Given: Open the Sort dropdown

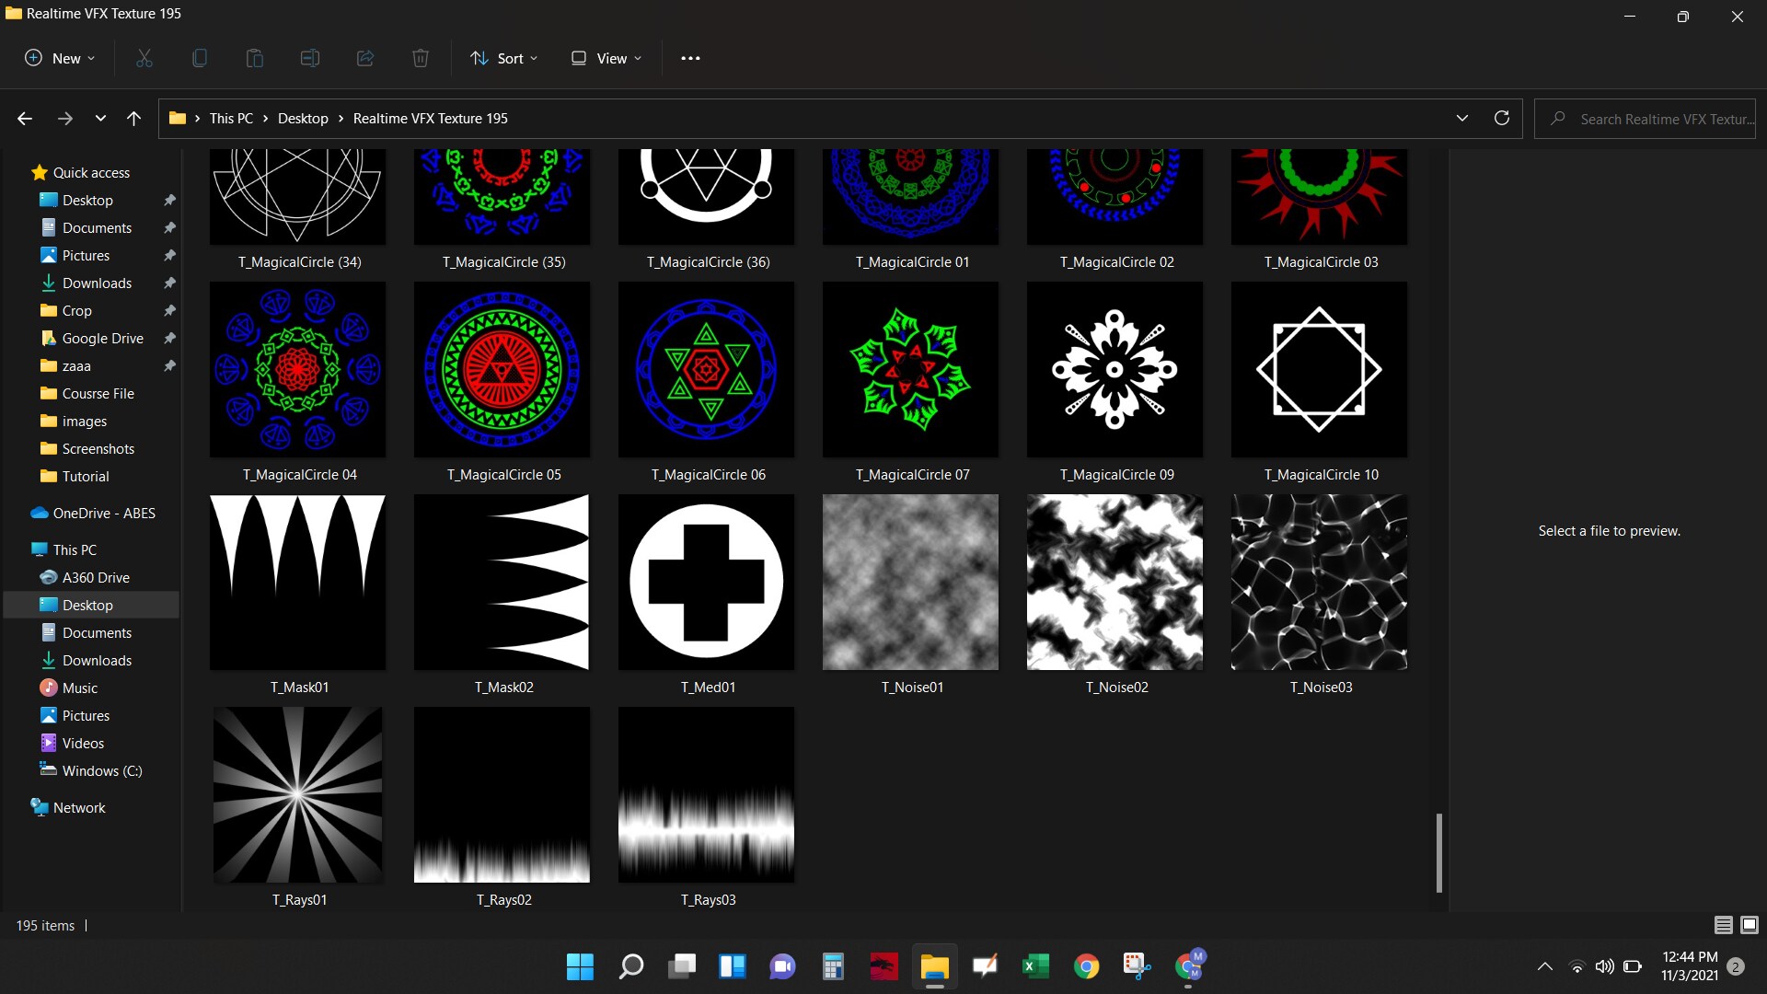Looking at the screenshot, I should tap(503, 57).
